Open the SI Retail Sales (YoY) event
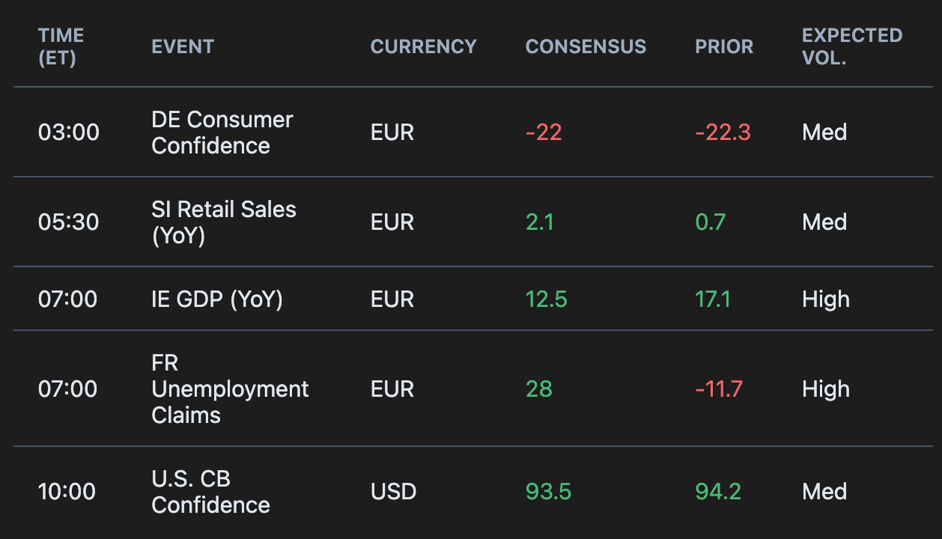Image resolution: width=942 pixels, height=539 pixels. point(223,222)
